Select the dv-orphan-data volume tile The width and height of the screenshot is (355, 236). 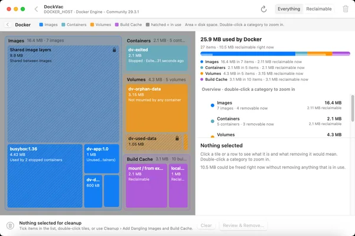pos(157,108)
